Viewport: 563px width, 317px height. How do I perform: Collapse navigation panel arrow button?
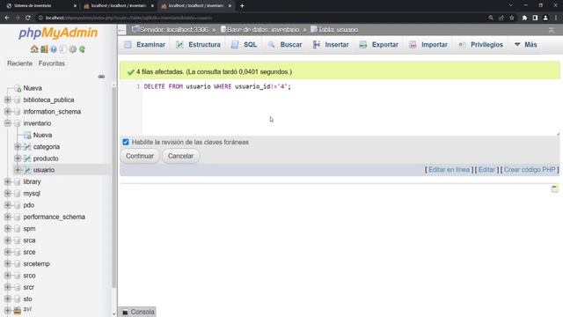tap(121, 30)
